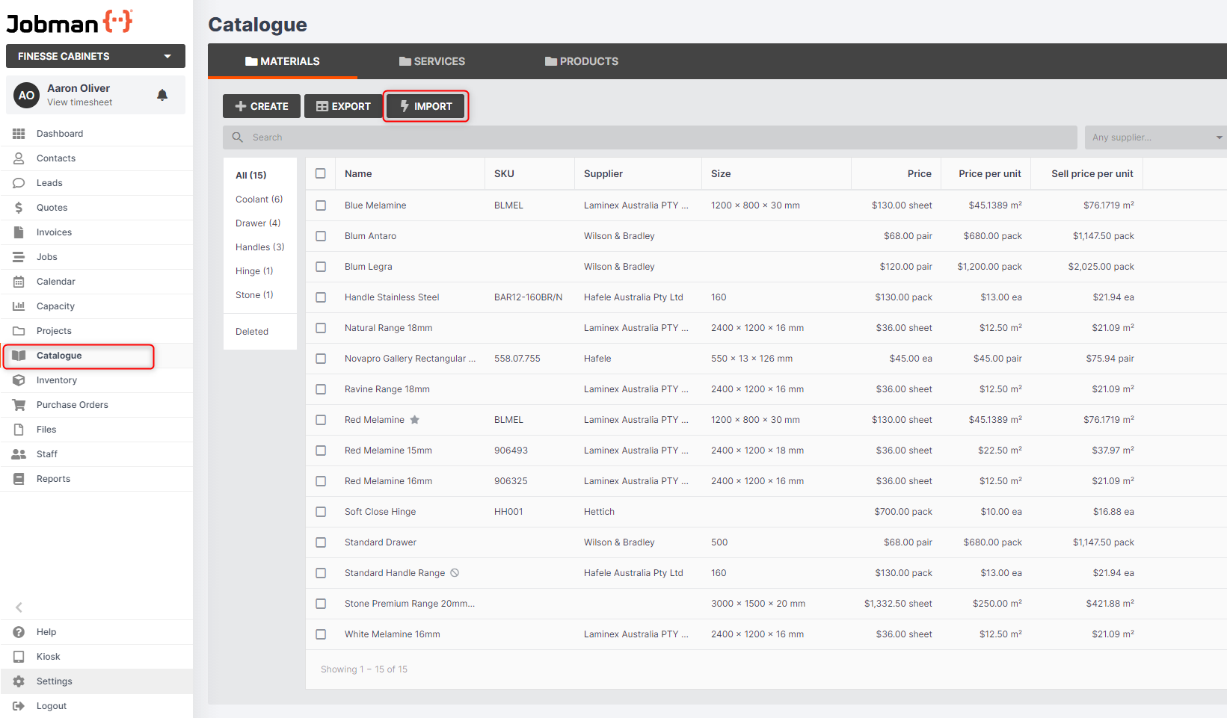Show All (15) materials
This screenshot has height=718, width=1227.
tap(251, 176)
